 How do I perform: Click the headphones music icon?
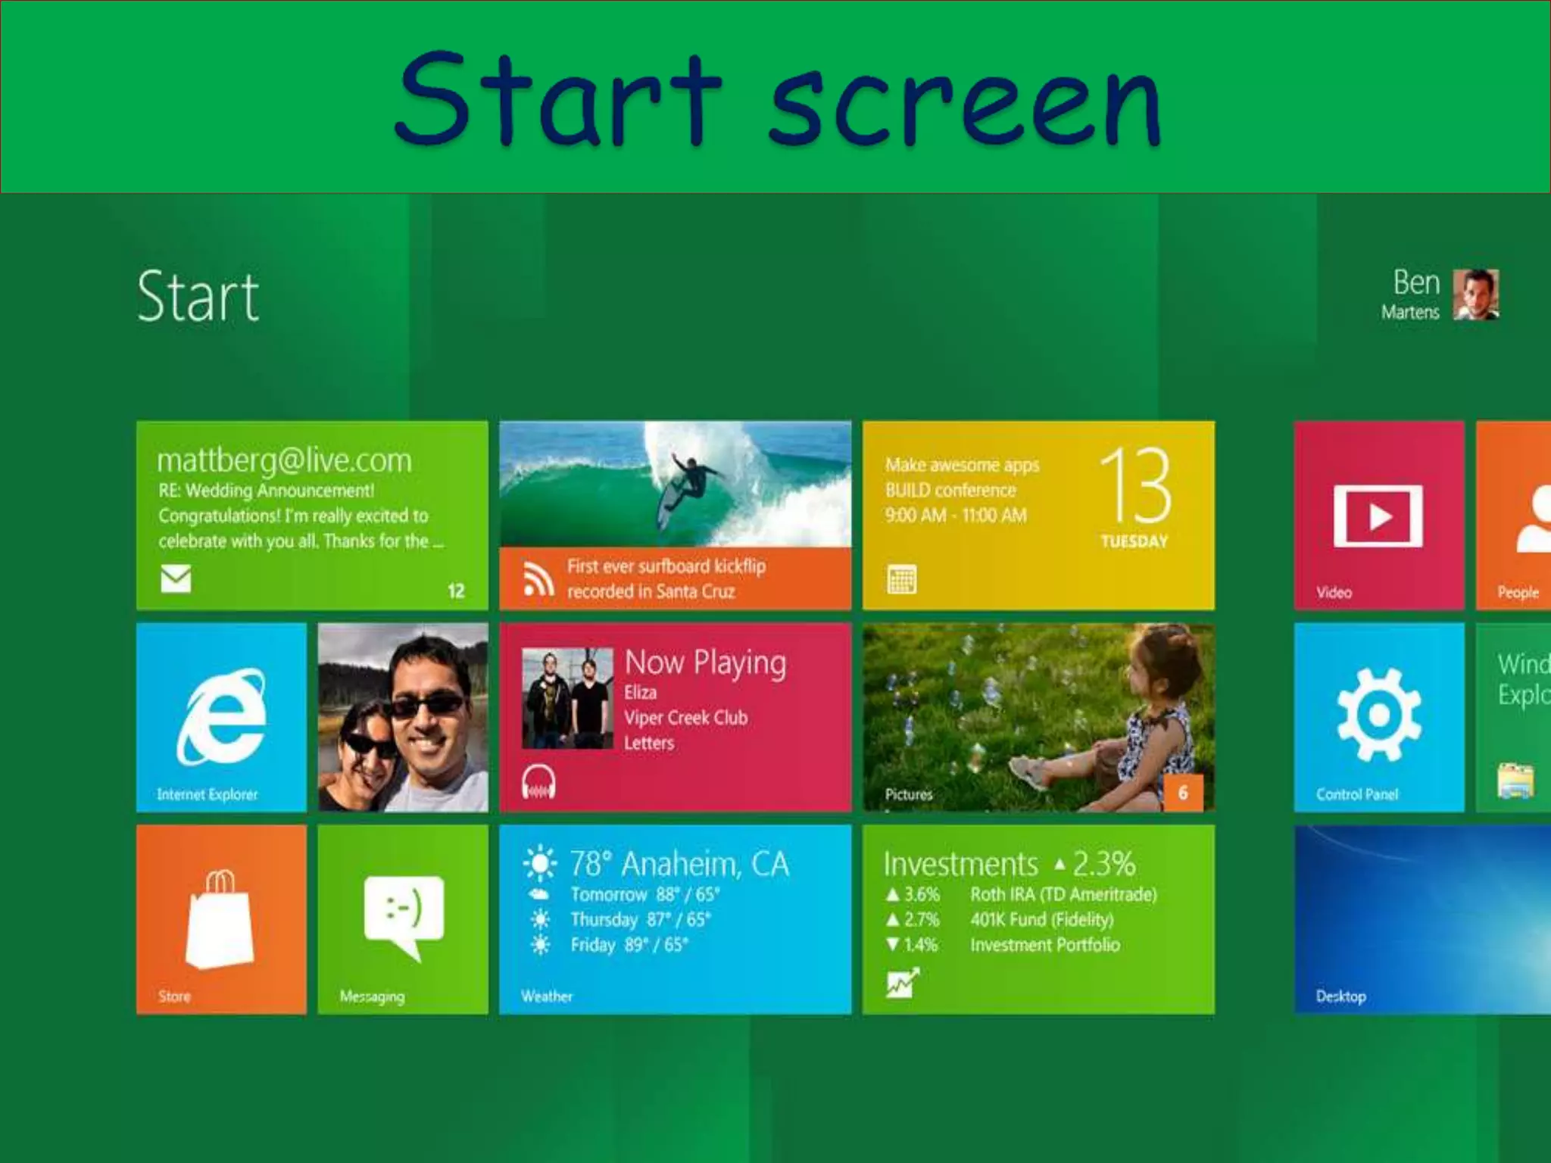pos(538,782)
